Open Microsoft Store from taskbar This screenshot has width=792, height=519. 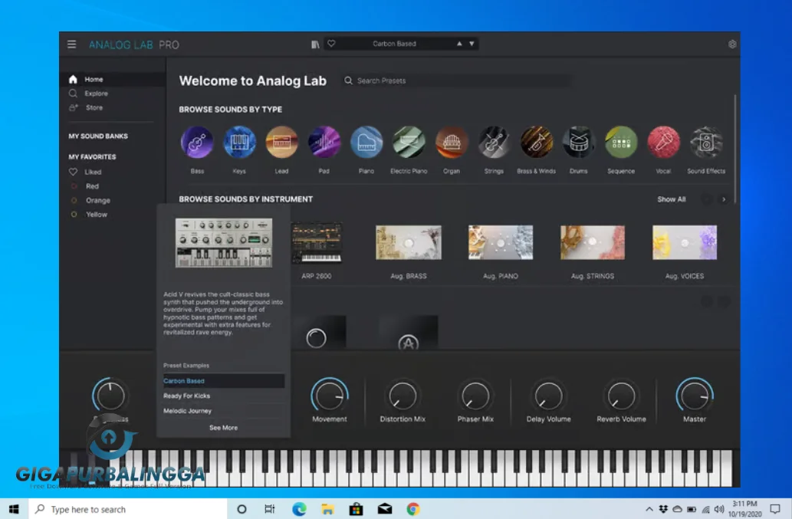pos(356,509)
